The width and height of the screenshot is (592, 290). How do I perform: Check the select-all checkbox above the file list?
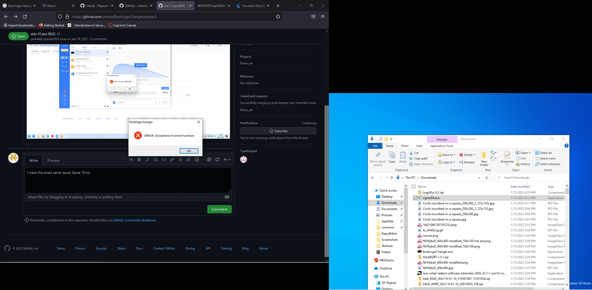tap(414, 186)
